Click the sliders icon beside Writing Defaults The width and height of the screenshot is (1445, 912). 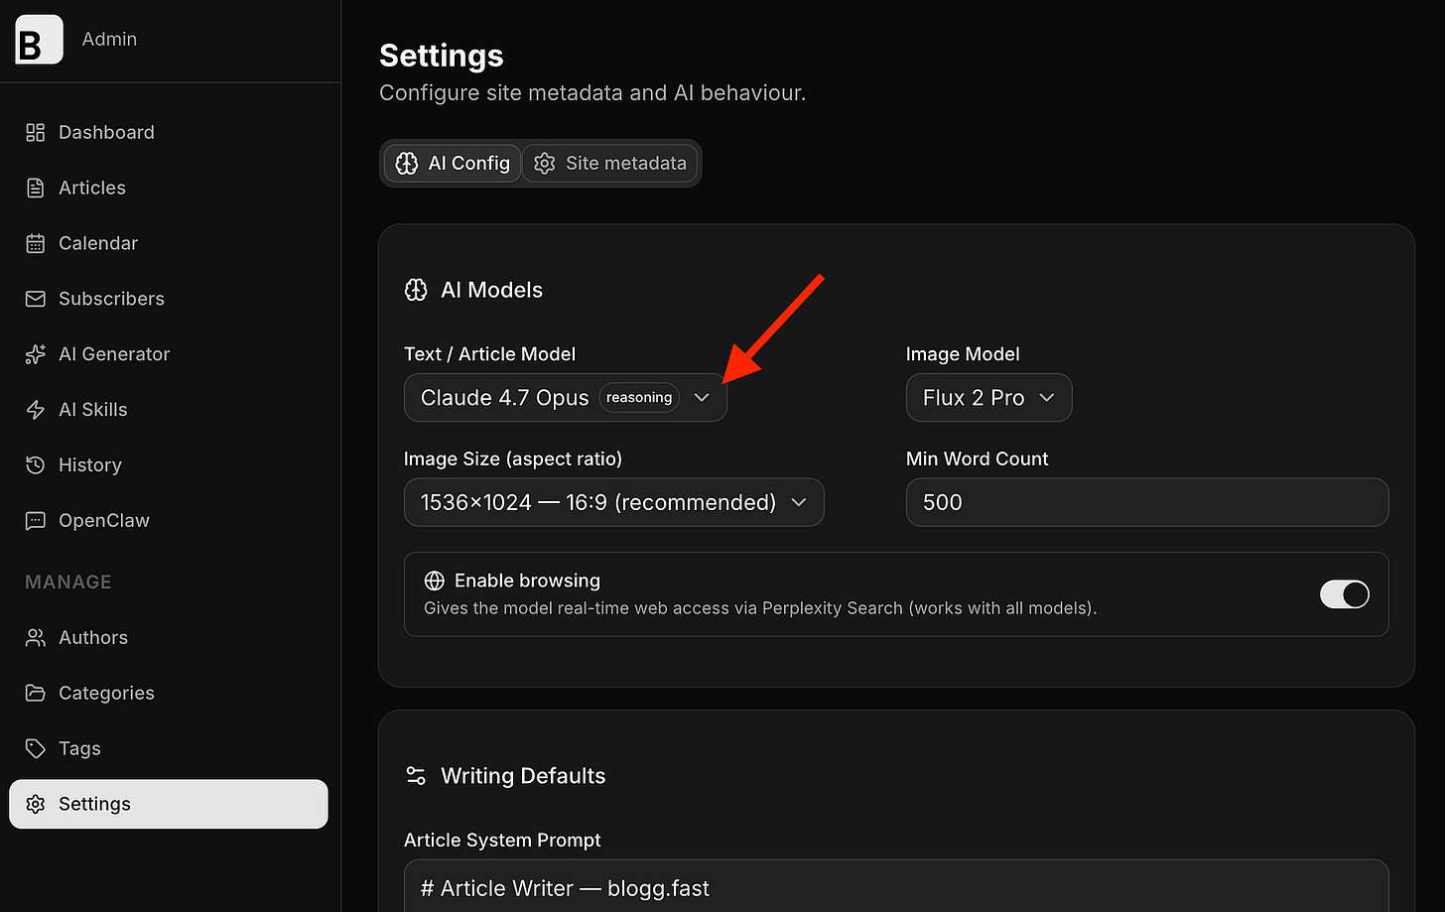tap(416, 776)
